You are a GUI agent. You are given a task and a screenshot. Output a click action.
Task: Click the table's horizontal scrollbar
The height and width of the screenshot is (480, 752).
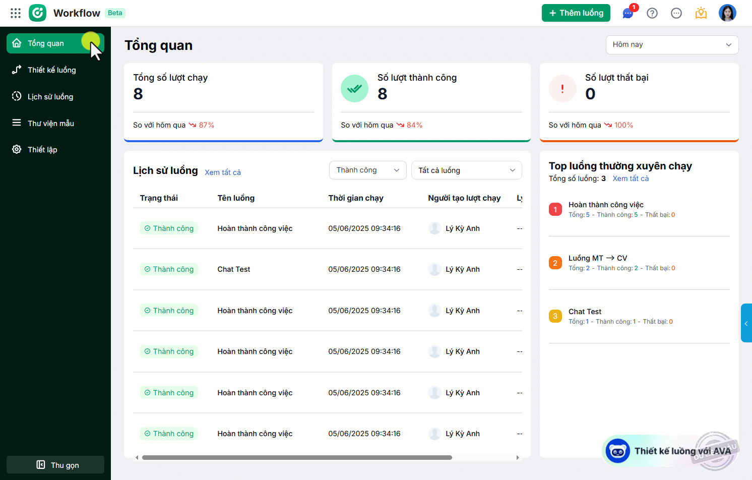pyautogui.click(x=297, y=458)
